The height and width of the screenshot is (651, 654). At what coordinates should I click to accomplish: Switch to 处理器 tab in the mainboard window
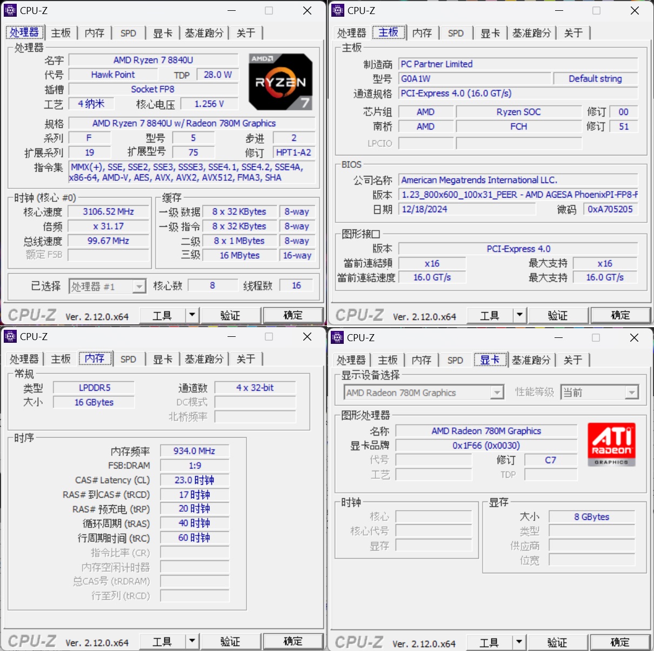click(x=351, y=33)
